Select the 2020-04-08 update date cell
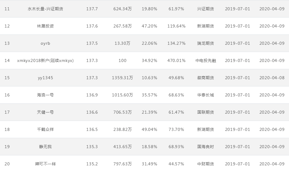The width and height of the screenshot is (289, 172). [x=272, y=78]
